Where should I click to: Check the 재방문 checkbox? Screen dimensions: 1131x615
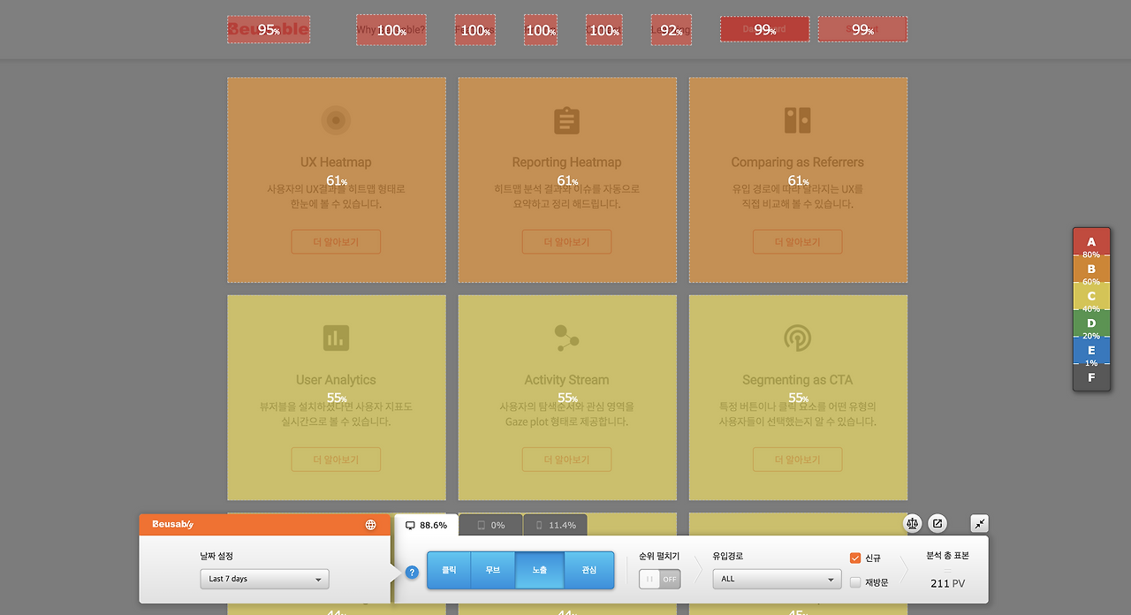tap(854, 582)
